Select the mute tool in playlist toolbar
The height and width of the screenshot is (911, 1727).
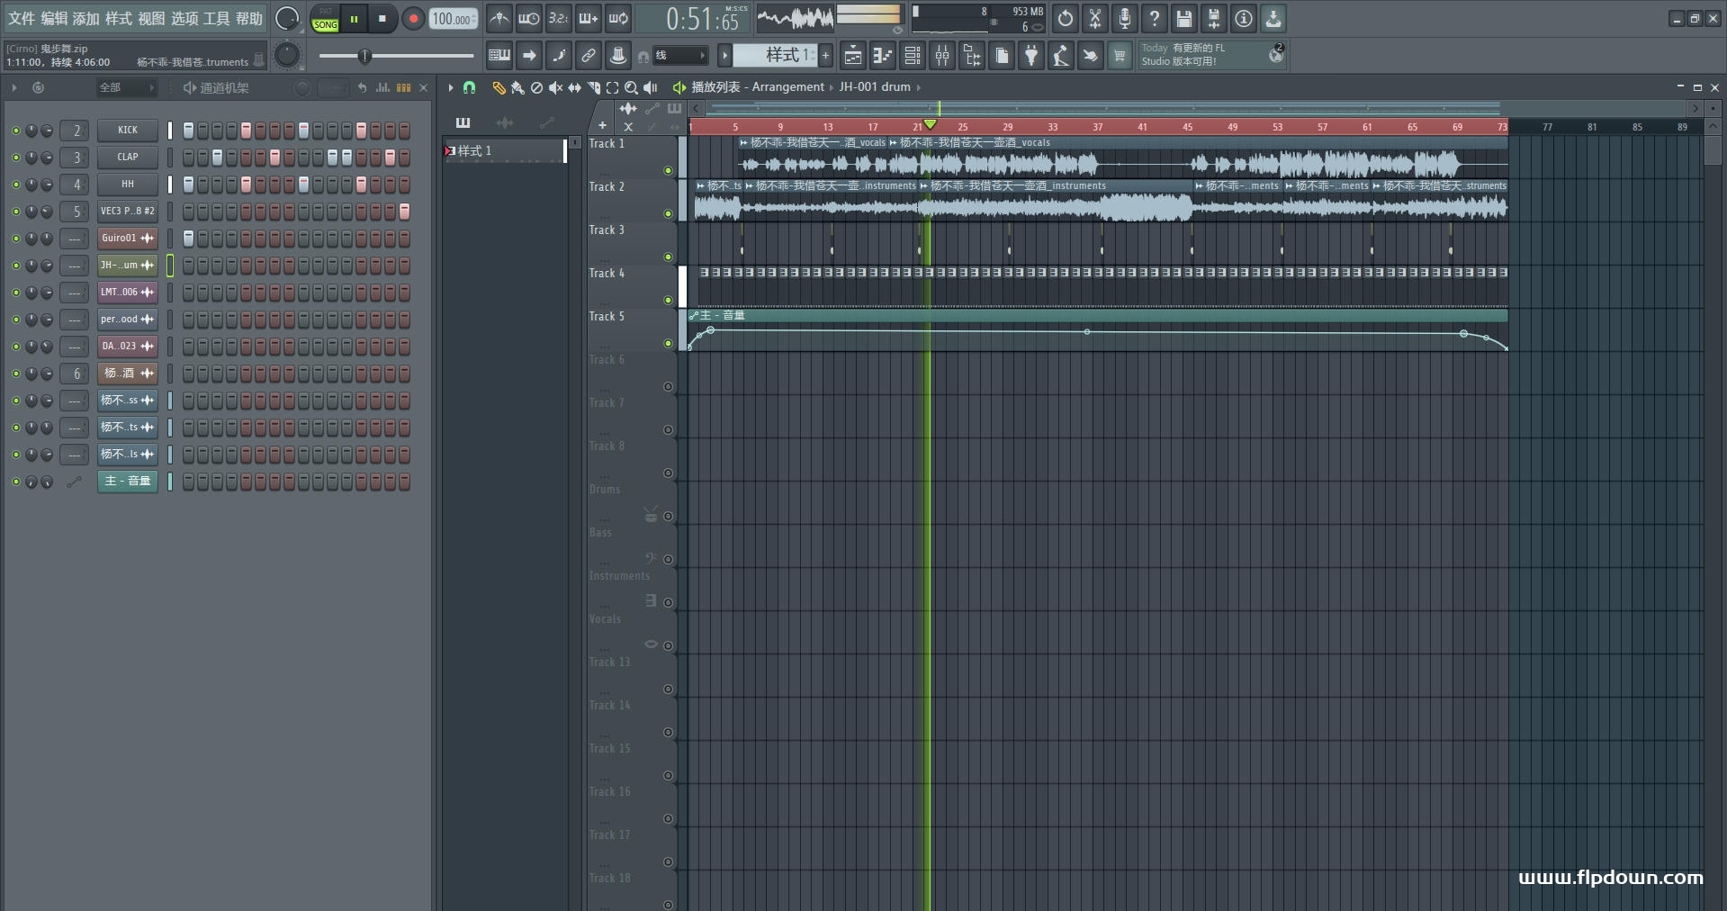pos(555,87)
